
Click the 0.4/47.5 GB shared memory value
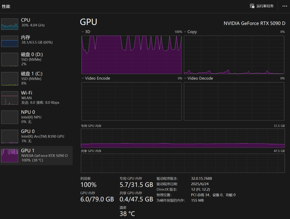tap(136, 199)
